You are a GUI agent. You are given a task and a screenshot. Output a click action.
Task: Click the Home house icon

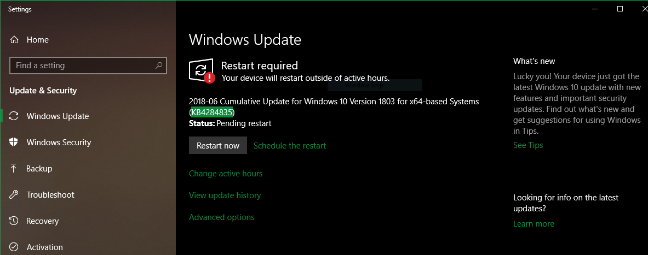(14, 40)
